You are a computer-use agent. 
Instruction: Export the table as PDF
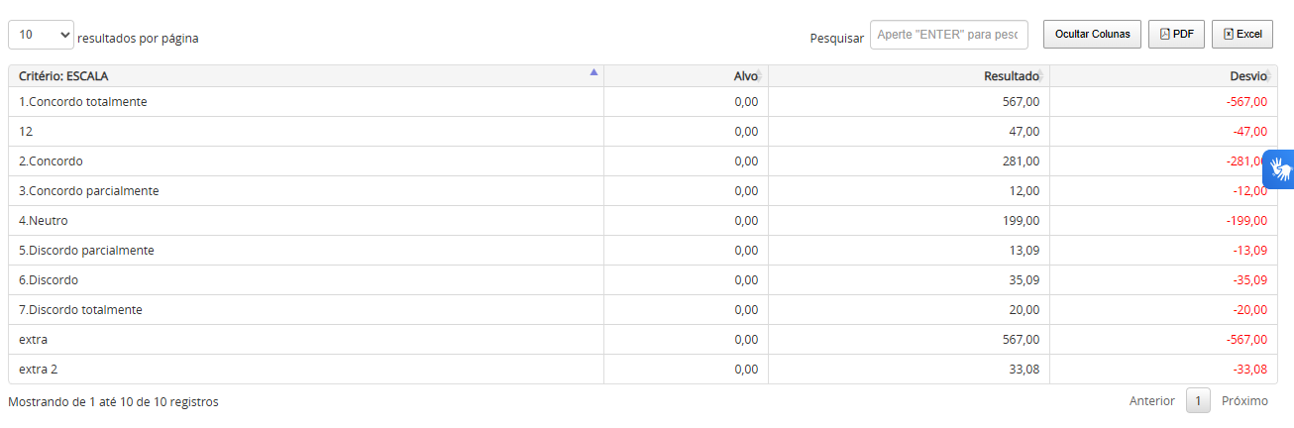tap(1176, 34)
